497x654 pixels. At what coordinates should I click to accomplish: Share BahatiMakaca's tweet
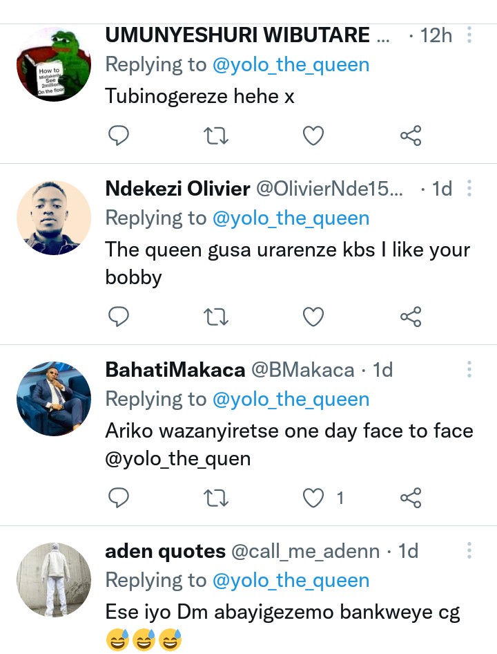coord(411,497)
